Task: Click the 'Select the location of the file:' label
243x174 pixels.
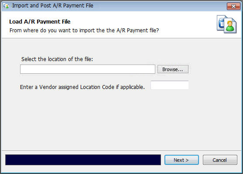Action: pyautogui.click(x=57, y=59)
